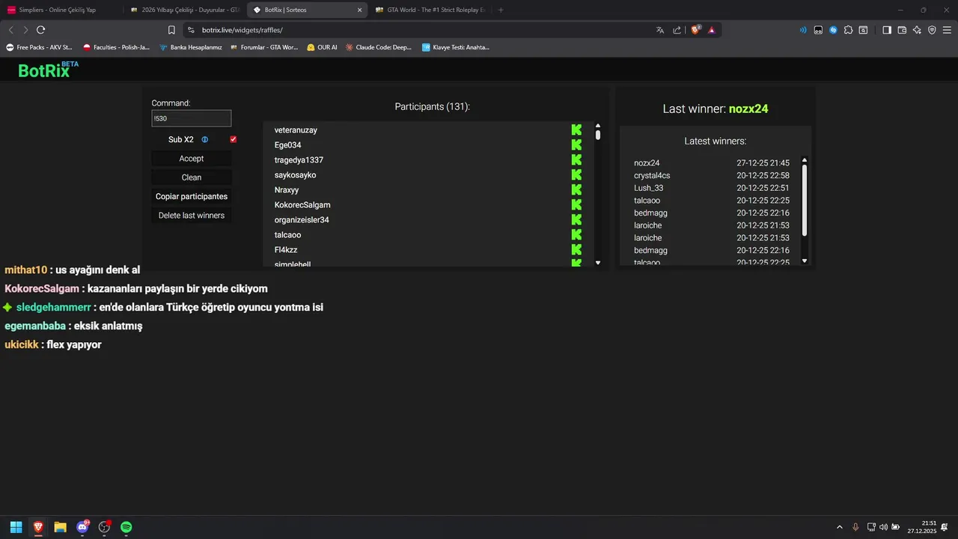The image size is (958, 539).
Task: Show hidden system tray icons
Action: (x=839, y=527)
